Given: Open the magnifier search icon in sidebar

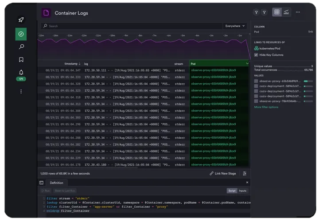Looking at the screenshot, I should [x=21, y=47].
